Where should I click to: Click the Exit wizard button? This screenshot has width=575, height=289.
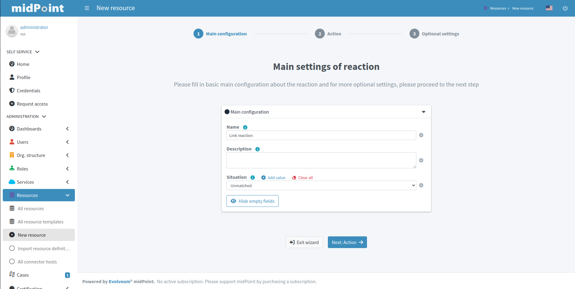click(304, 242)
